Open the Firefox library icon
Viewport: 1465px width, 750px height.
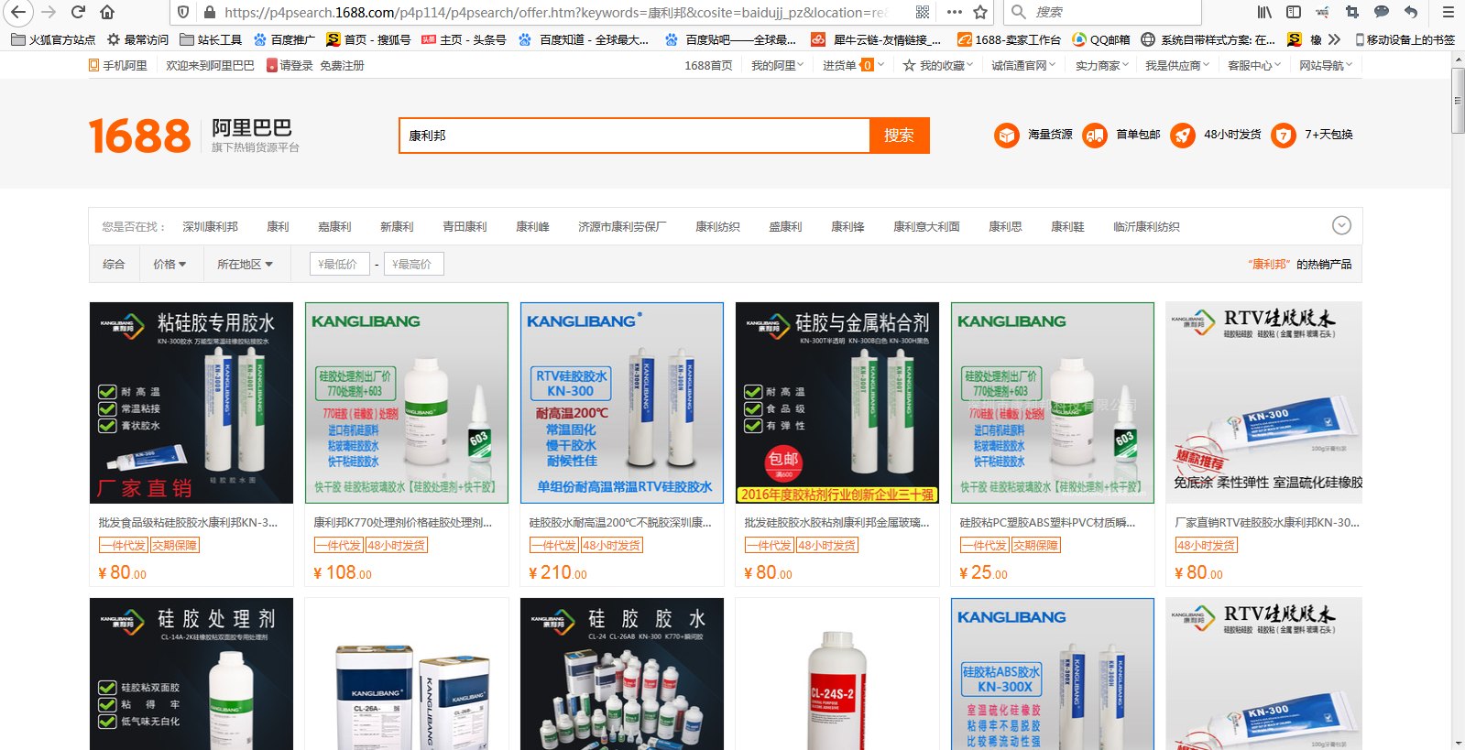point(1264,12)
